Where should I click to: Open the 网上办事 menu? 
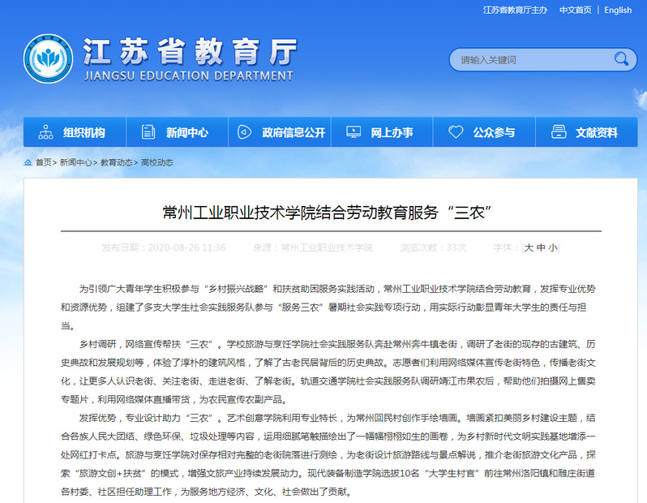(x=392, y=133)
